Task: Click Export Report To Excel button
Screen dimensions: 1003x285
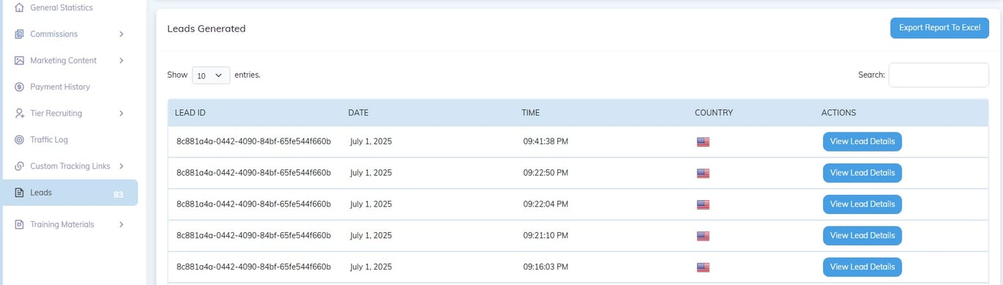Action: pyautogui.click(x=939, y=28)
